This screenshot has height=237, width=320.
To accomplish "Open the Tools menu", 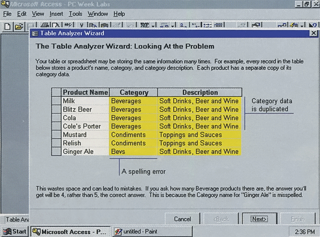I will tap(75, 14).
